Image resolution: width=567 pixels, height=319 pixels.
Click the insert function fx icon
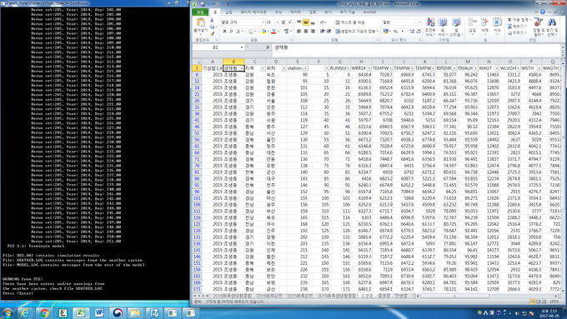pos(268,47)
